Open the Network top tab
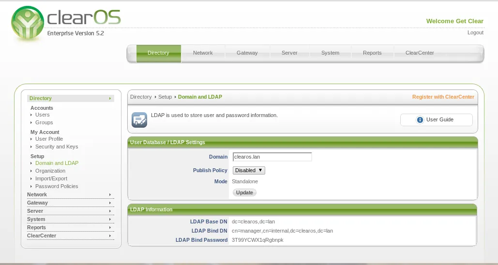Screen dimensions: 498x265 tap(203, 53)
